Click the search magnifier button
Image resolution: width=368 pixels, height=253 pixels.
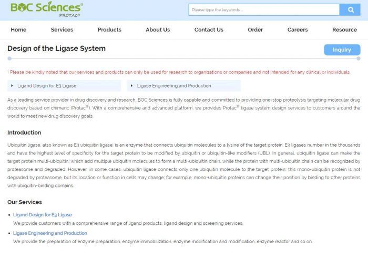coord(350,10)
